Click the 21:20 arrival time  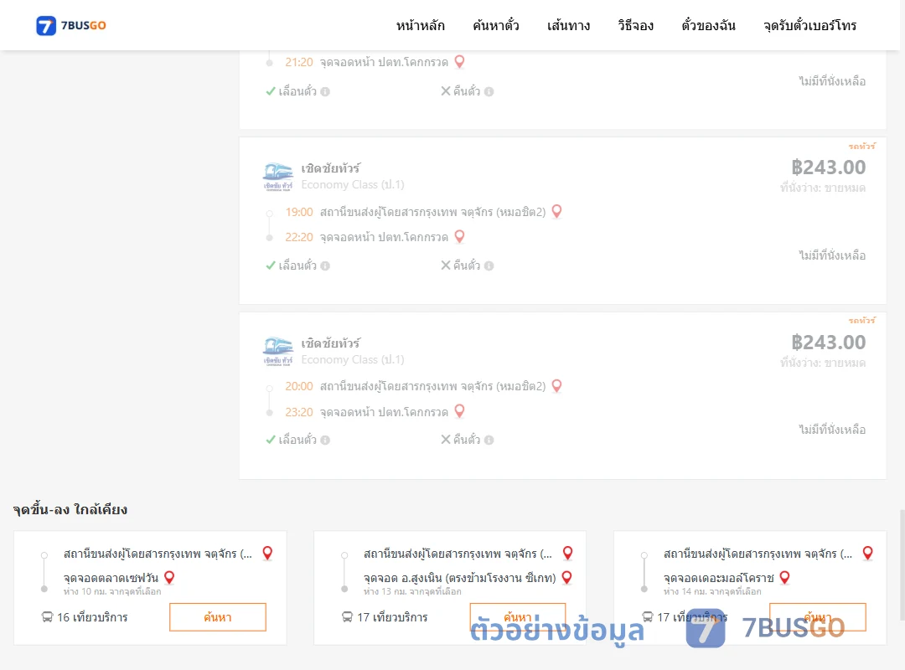pos(299,62)
